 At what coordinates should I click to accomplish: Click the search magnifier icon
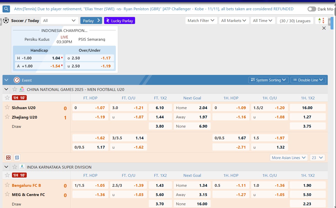[6, 9]
